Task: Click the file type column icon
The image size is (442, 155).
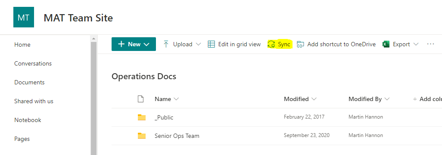Action: pyautogui.click(x=140, y=99)
